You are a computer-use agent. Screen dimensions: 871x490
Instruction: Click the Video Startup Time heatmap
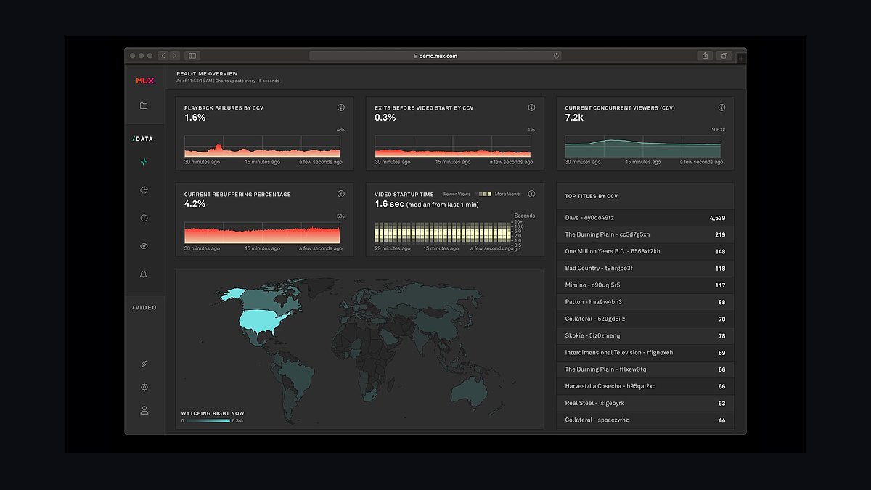tap(443, 232)
